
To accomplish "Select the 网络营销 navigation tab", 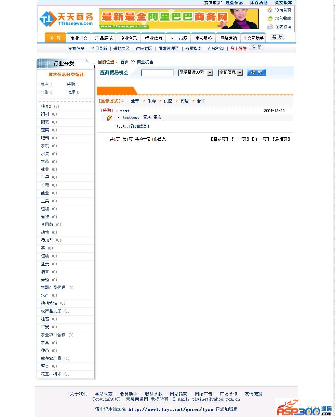I will tap(228, 38).
